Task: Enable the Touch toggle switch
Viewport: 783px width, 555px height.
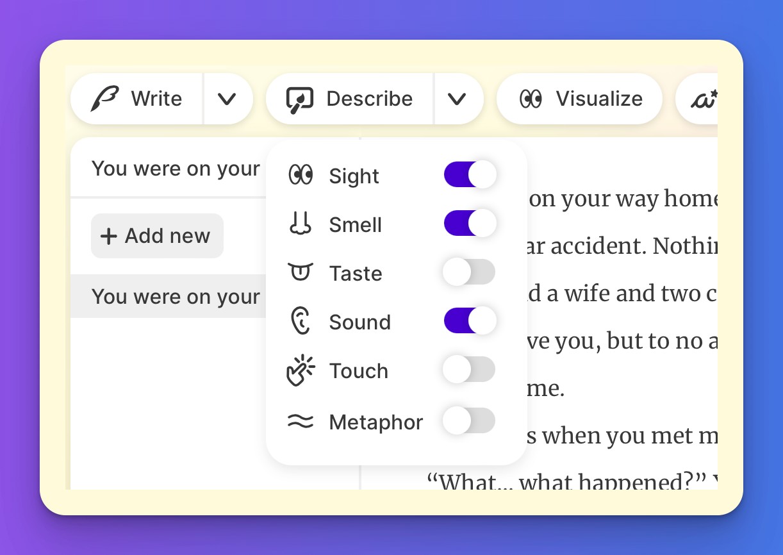Action: point(469,370)
